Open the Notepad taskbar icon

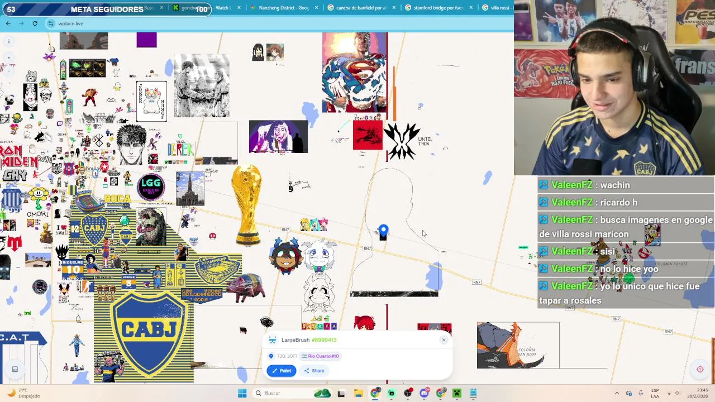473,393
